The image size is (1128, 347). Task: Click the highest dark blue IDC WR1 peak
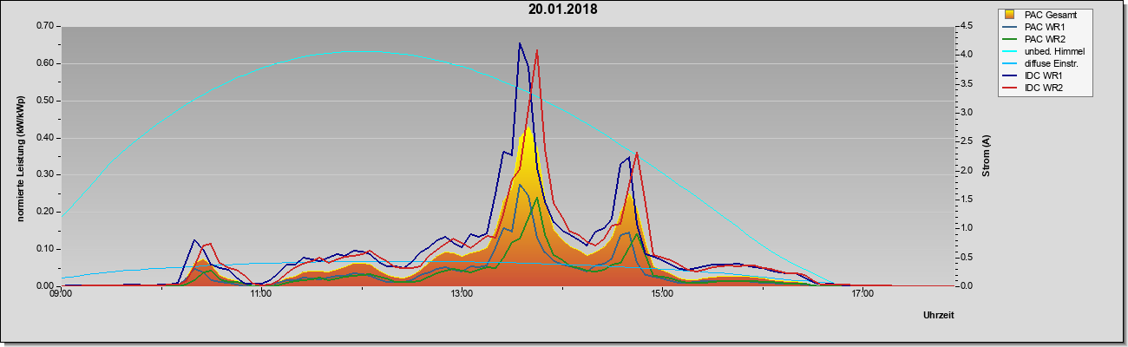click(520, 43)
